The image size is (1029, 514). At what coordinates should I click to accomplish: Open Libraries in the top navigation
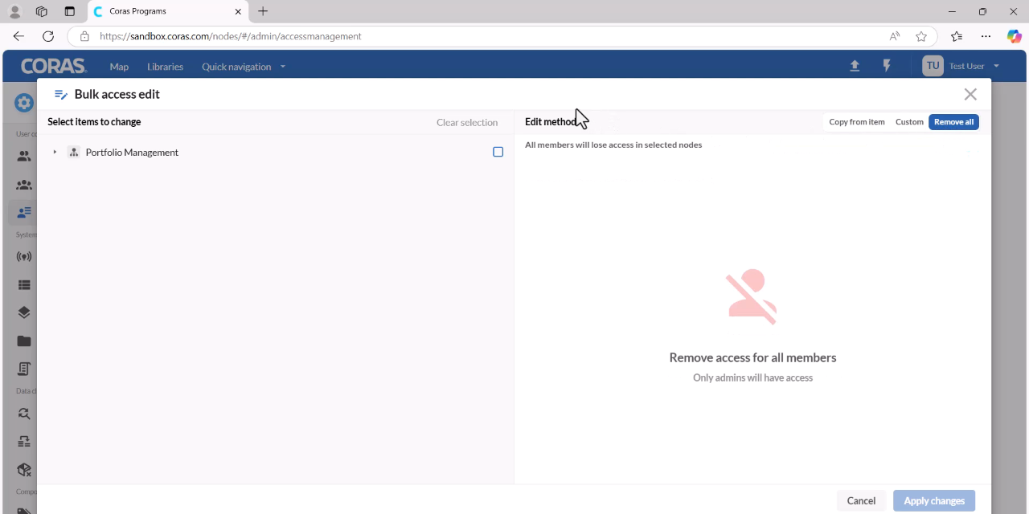click(165, 67)
